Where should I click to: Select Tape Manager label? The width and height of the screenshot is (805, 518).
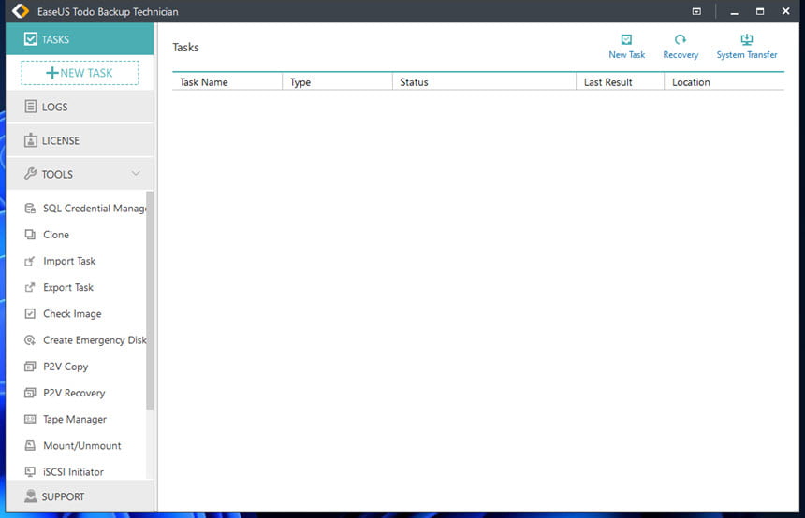75,420
